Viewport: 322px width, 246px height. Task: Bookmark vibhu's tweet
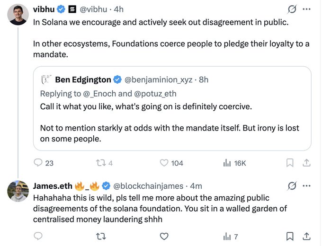290,163
